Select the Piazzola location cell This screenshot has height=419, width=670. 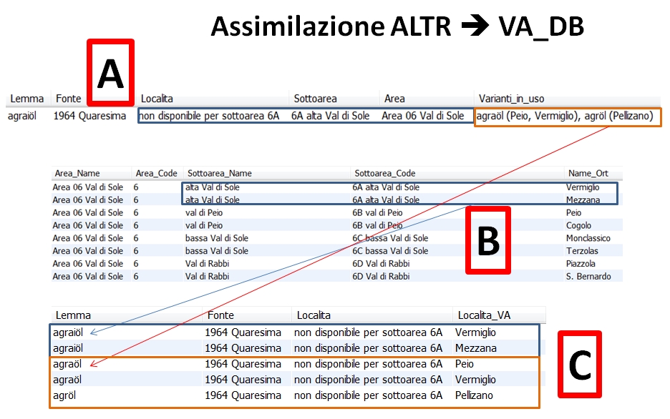pyautogui.click(x=580, y=264)
